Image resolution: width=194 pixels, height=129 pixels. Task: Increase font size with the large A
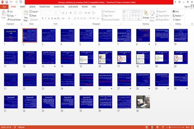click(x=63, y=13)
